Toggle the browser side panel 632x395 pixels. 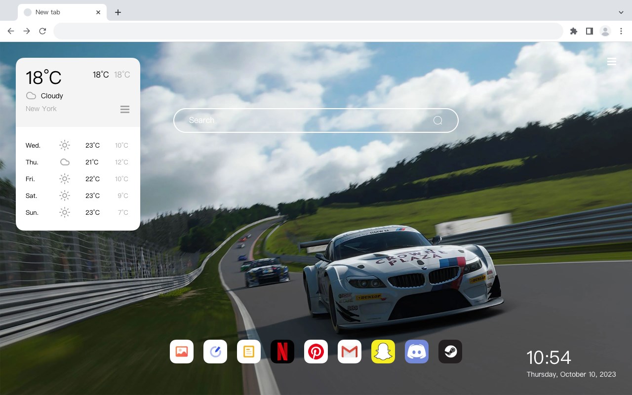[x=590, y=31]
